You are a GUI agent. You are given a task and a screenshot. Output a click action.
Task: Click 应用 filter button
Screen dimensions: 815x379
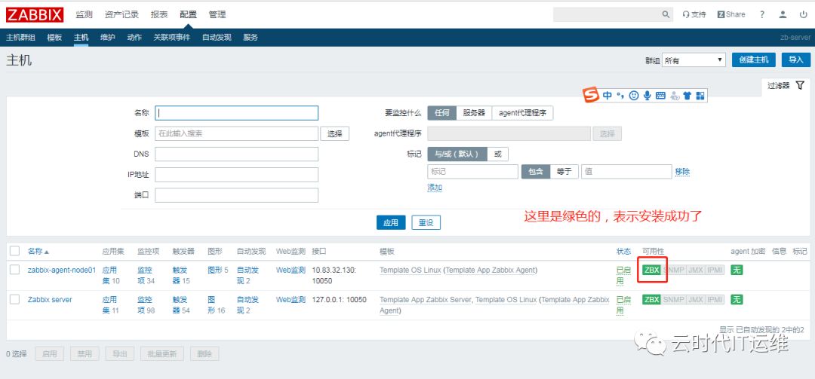pos(391,223)
